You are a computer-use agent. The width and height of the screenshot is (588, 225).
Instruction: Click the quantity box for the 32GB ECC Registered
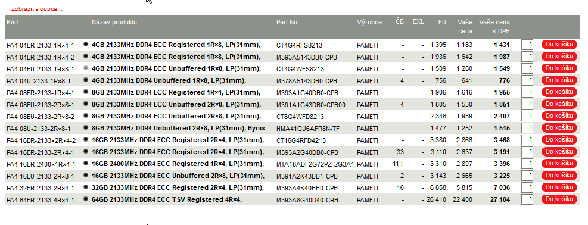[527, 187]
